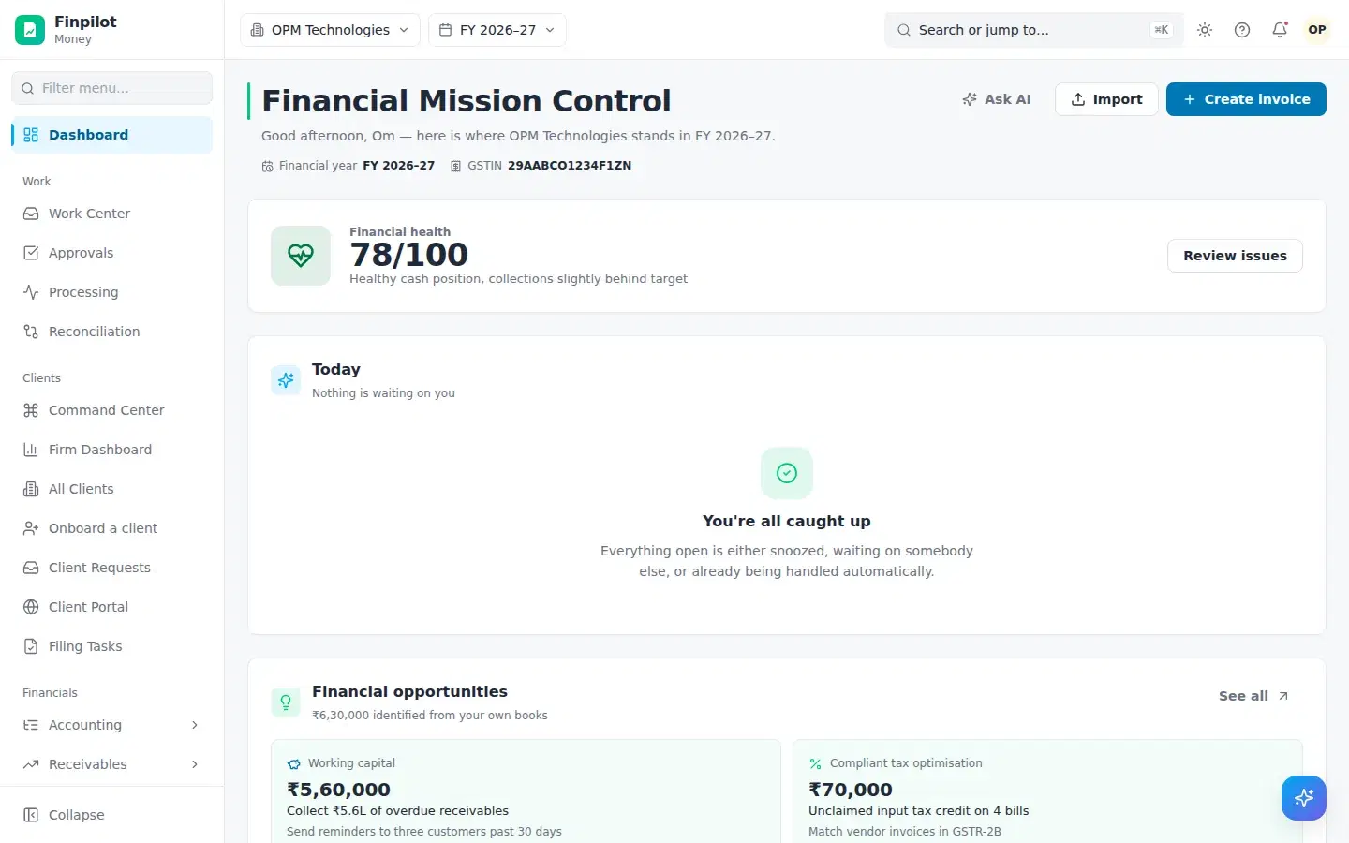Click Create invoice button

[x=1246, y=99]
